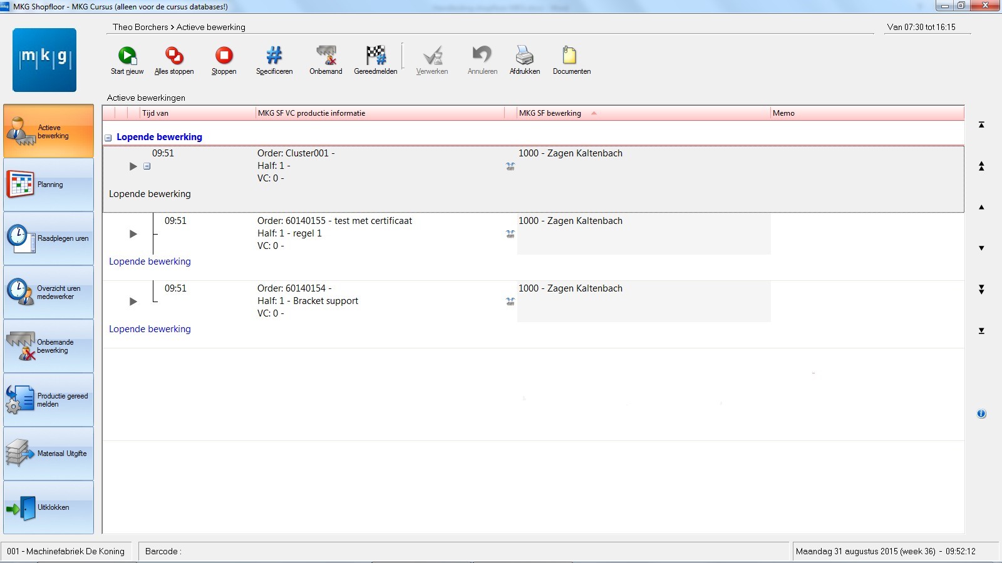Click 'Theo Borchers > Actieve bewerking' breadcrumb
1002x563 pixels.
click(179, 27)
